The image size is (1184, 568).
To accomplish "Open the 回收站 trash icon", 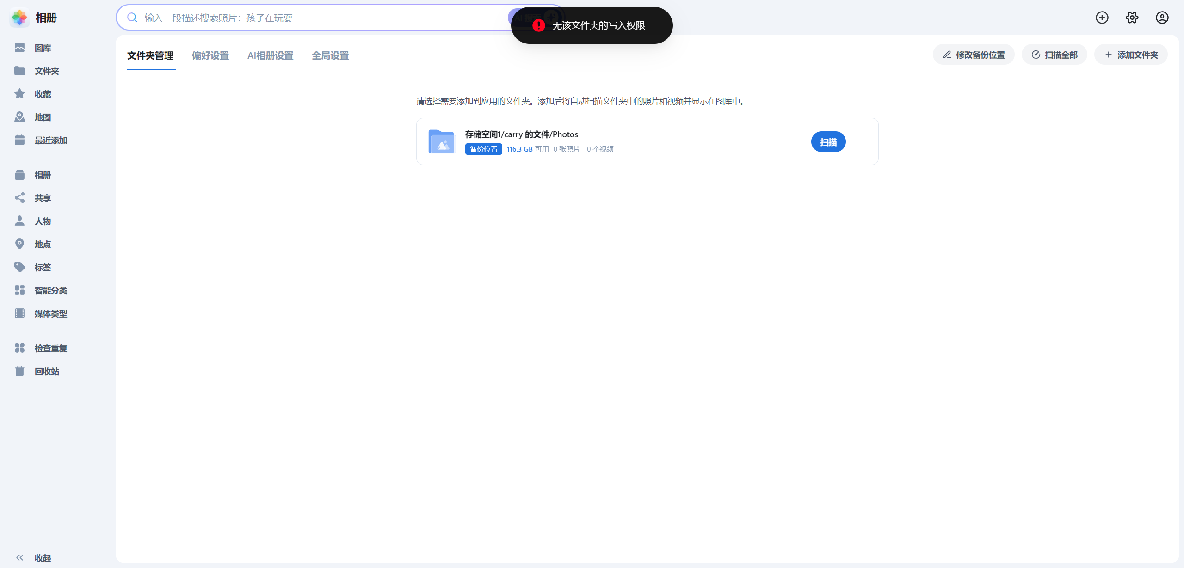I will click(x=19, y=371).
